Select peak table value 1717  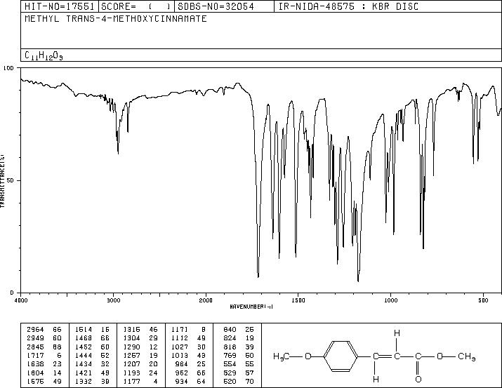(x=36, y=355)
